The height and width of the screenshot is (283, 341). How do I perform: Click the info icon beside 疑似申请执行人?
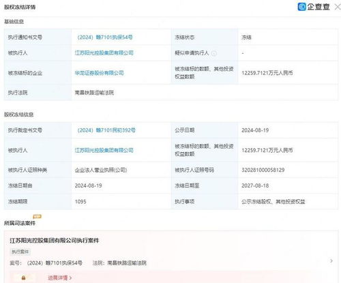coord(214,53)
